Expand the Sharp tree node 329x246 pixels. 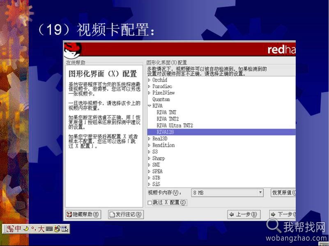[149, 158]
